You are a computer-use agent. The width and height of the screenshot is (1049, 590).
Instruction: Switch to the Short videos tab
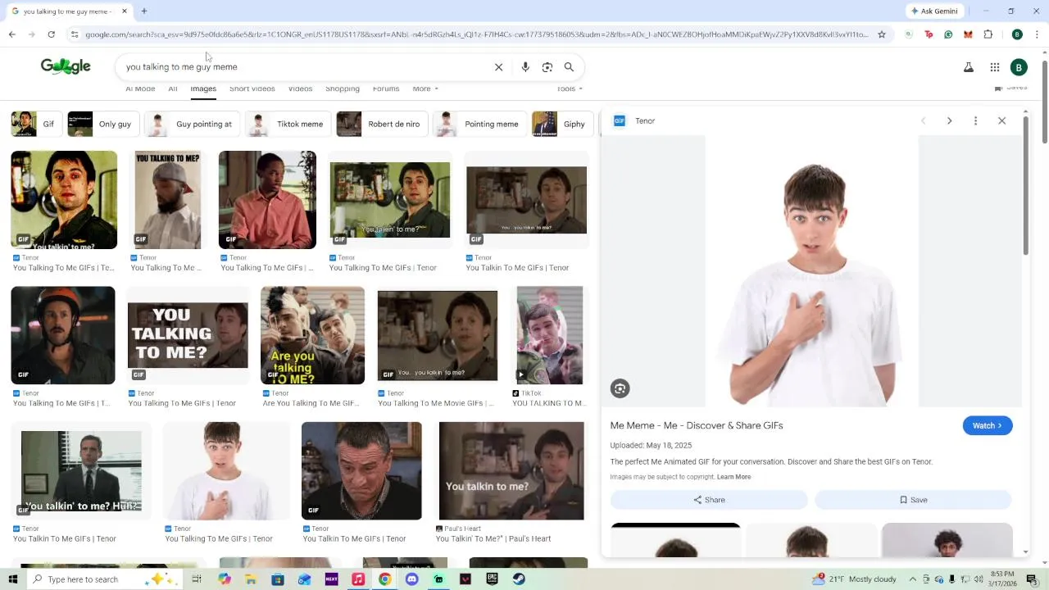pos(252,88)
